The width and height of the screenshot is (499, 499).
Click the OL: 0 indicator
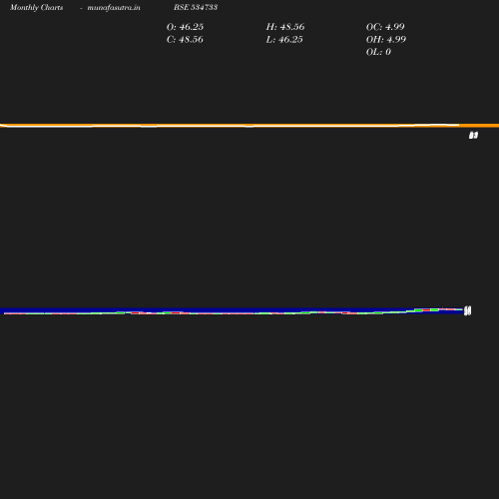point(378,52)
